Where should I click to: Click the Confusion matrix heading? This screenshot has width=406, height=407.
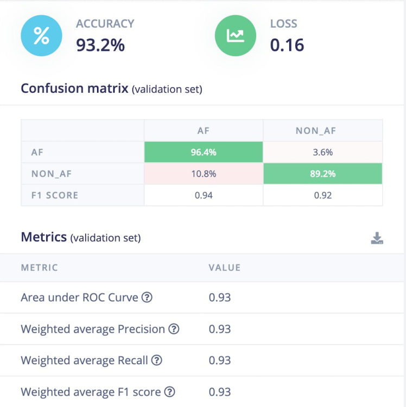[x=74, y=88]
